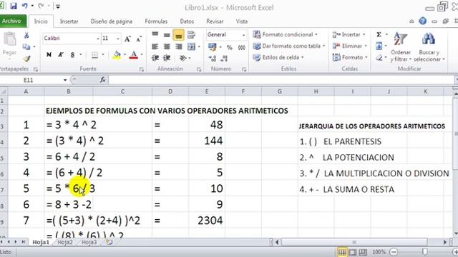Click the Paste (Pegar) clipboard icon
Screen dimensions: 458x257
(9, 39)
